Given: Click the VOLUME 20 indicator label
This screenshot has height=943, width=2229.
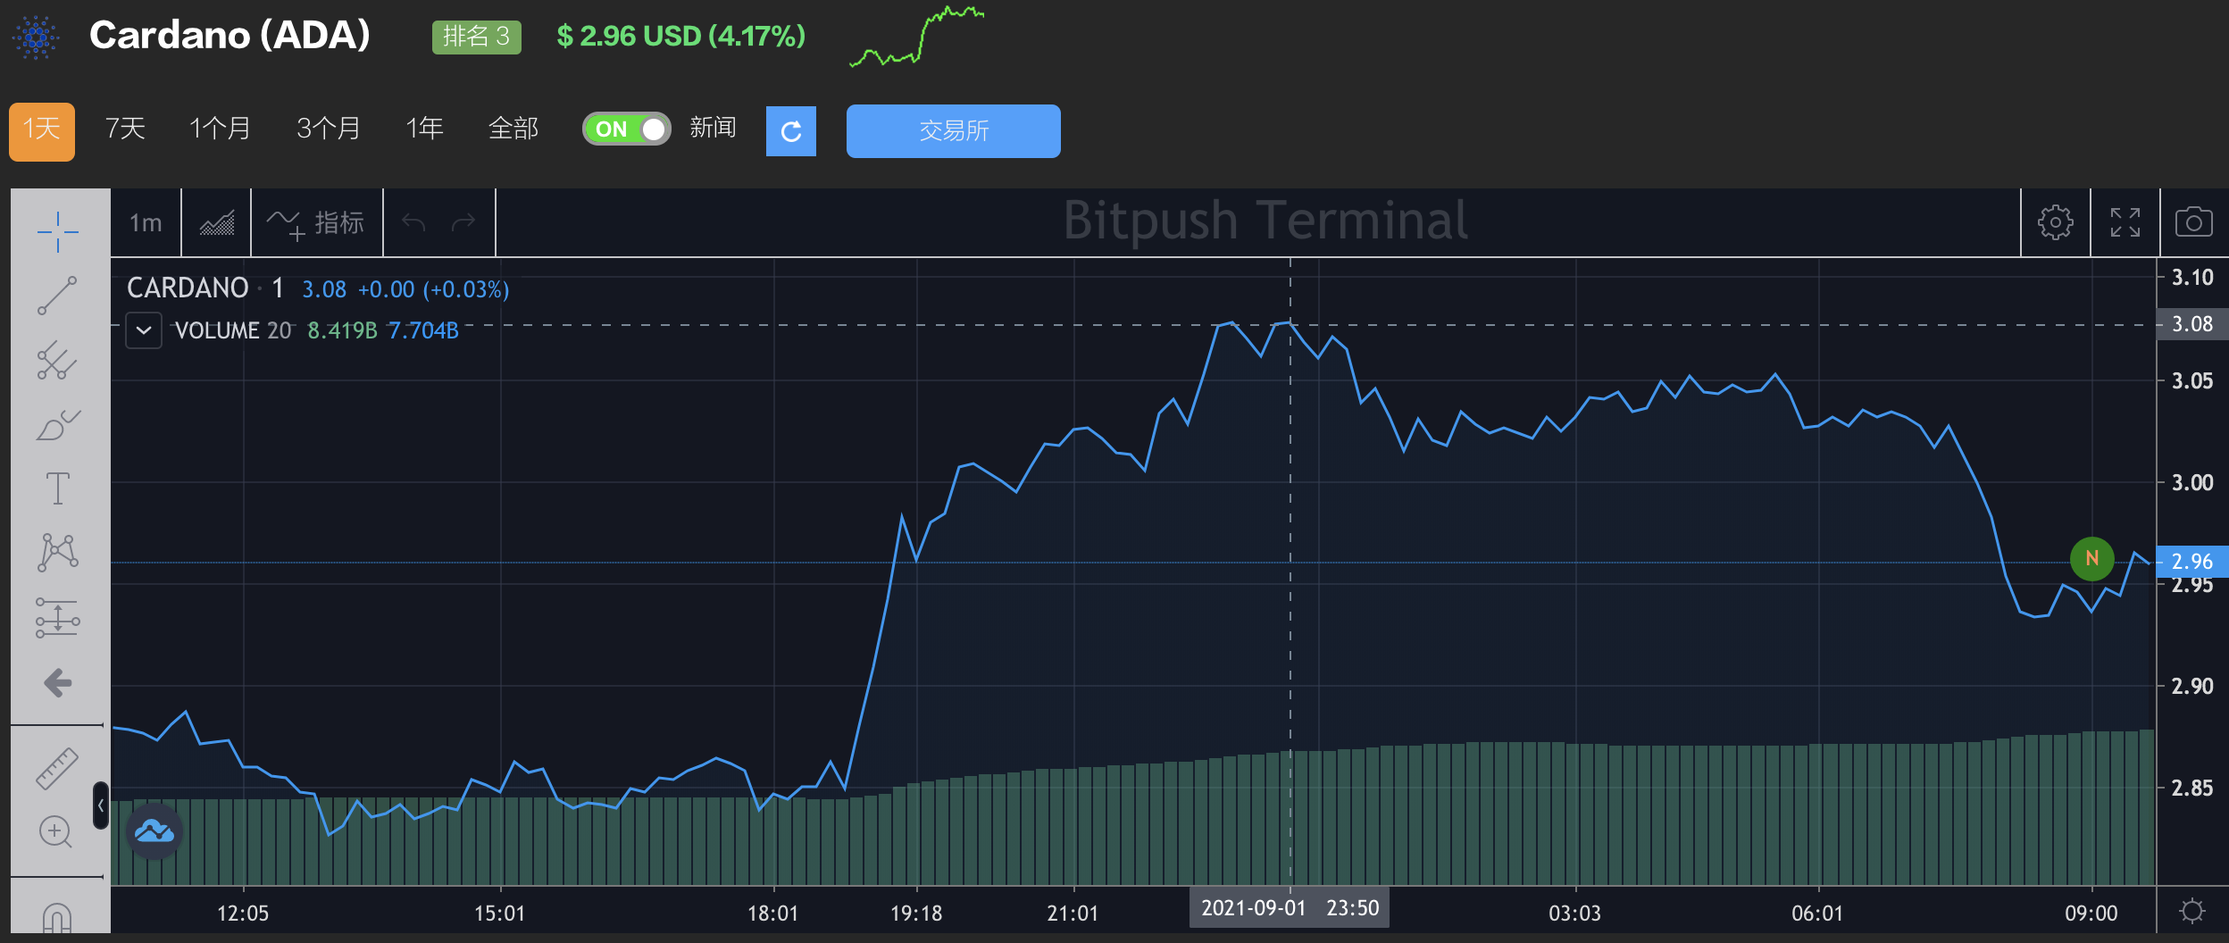Looking at the screenshot, I should [x=233, y=330].
